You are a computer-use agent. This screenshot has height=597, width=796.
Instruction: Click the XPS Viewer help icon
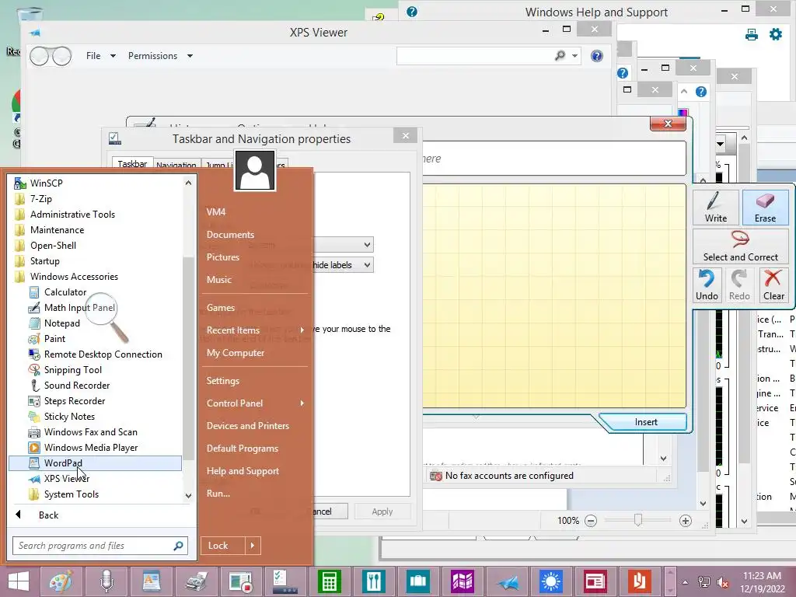point(597,56)
